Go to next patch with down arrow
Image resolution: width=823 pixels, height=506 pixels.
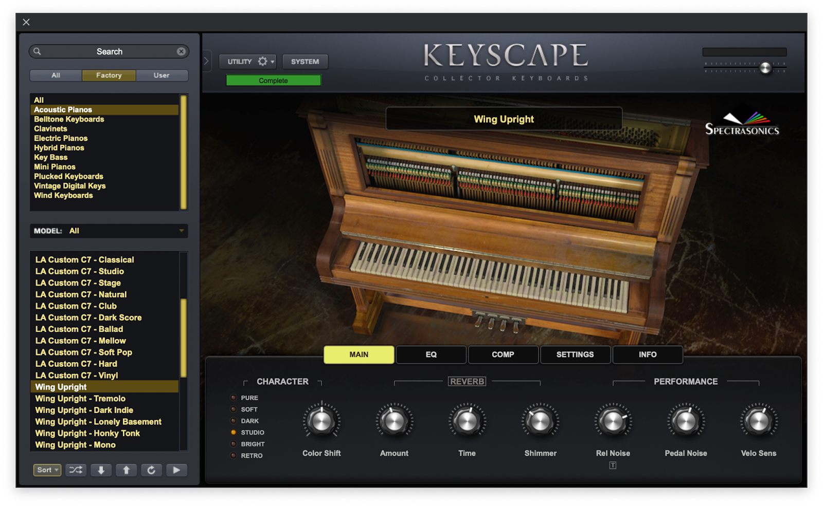101,470
